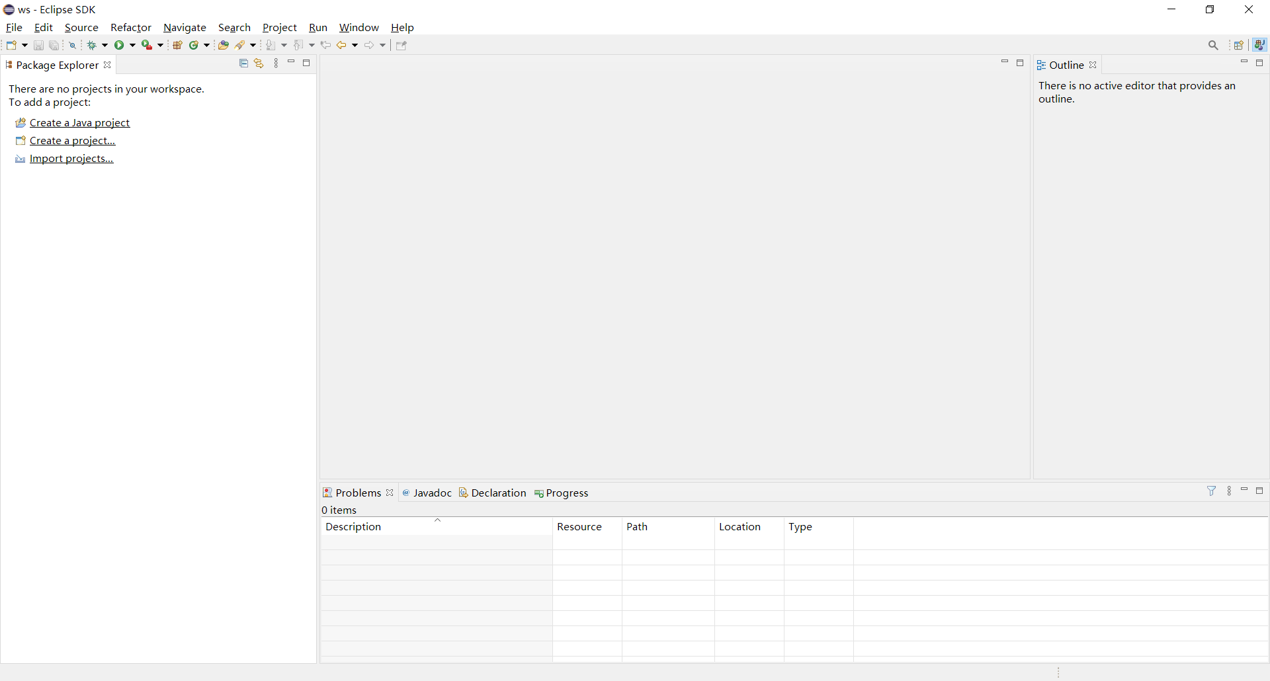
Task: Save the current editor
Action: tap(38, 45)
